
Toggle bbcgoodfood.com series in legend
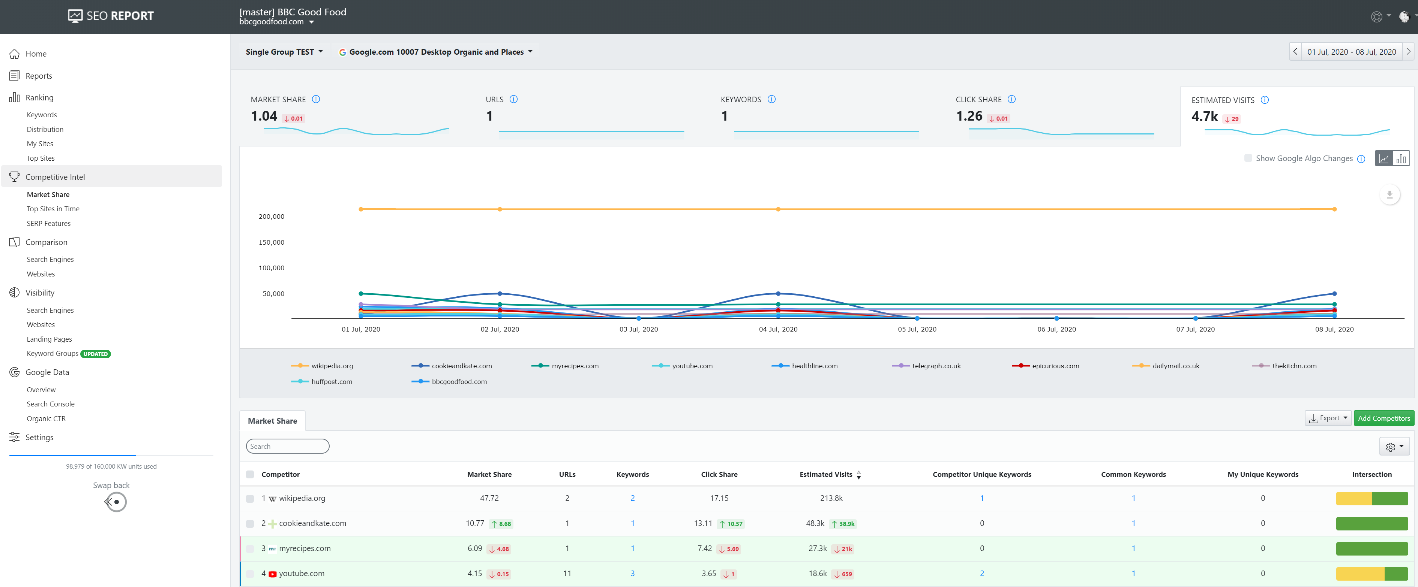coord(449,382)
